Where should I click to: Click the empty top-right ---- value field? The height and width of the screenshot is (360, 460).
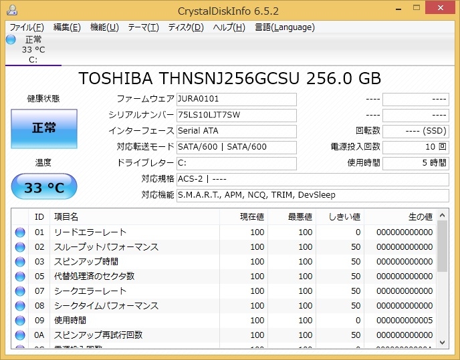point(416,100)
